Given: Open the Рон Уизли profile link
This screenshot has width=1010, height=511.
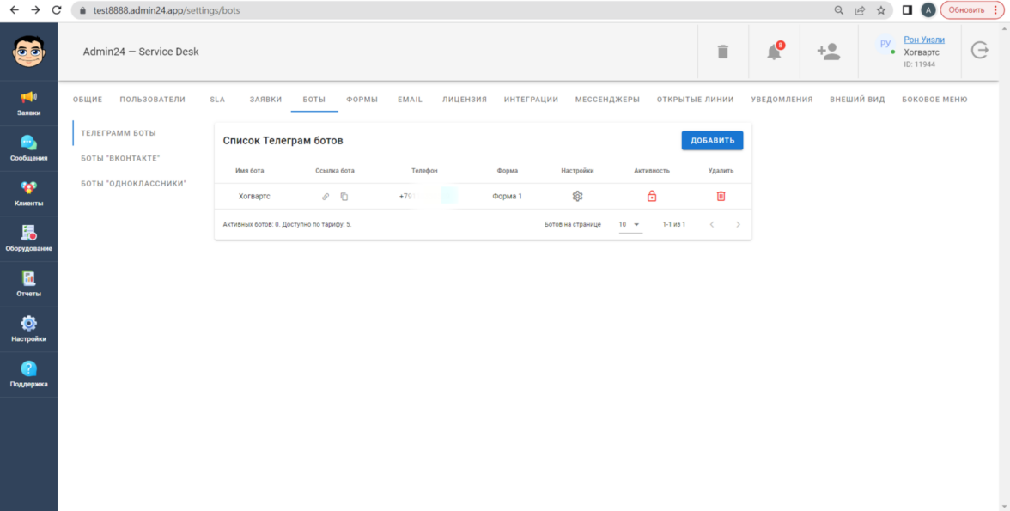Looking at the screenshot, I should tap(924, 40).
